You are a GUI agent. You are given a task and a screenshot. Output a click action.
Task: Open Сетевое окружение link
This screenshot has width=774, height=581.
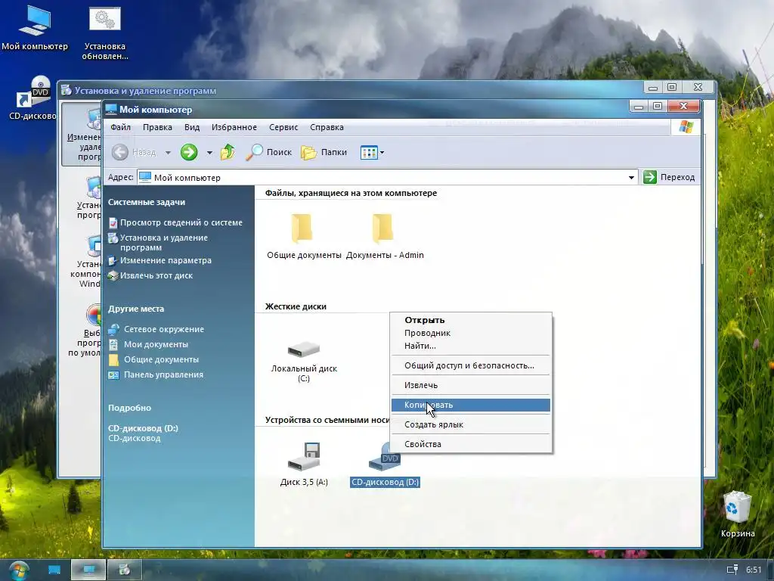(x=164, y=329)
